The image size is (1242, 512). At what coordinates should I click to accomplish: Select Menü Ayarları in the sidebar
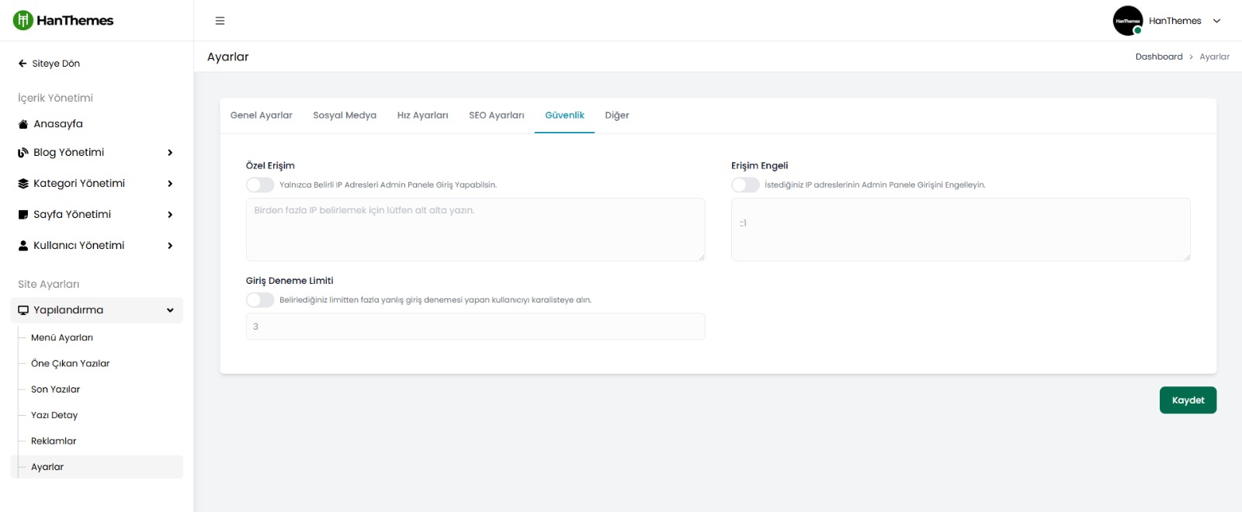point(62,337)
